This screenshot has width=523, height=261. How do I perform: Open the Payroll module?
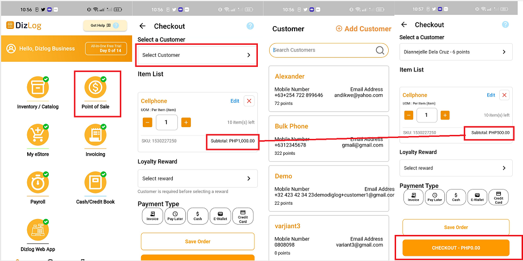(x=38, y=188)
